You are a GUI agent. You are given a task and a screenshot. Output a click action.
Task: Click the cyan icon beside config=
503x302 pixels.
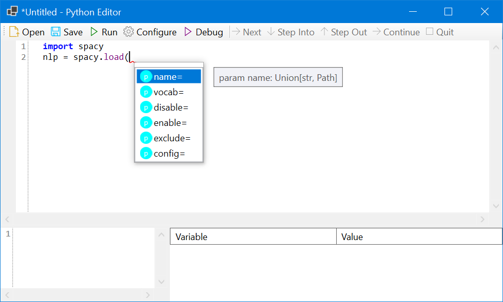tap(146, 154)
